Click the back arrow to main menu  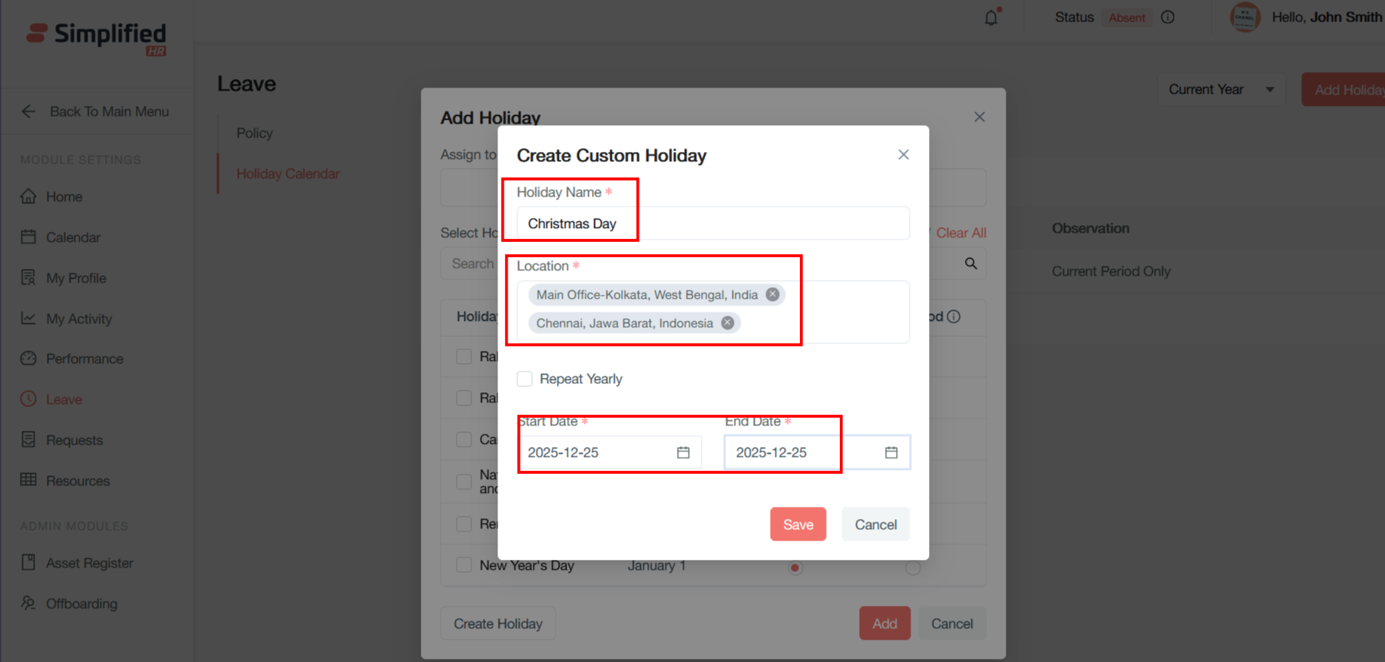(x=28, y=111)
